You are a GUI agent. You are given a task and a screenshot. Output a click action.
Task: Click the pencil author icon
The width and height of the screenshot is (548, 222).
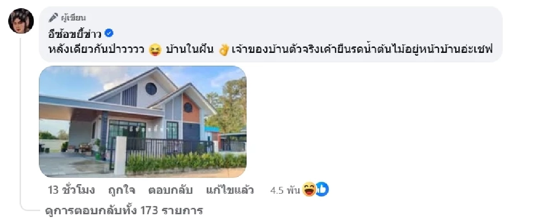tap(53, 18)
